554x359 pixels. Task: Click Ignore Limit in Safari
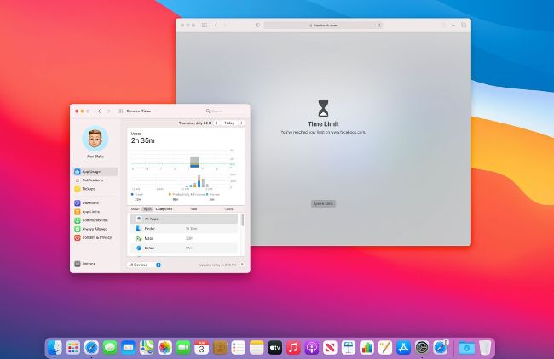coord(323,203)
